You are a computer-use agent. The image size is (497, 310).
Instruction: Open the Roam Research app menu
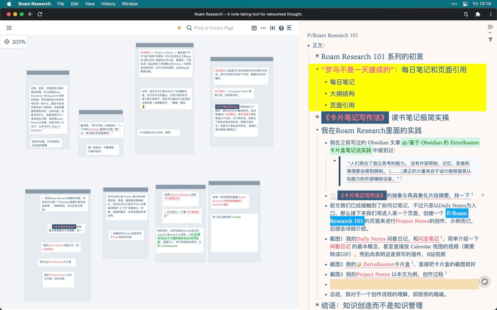(x=35, y=4)
